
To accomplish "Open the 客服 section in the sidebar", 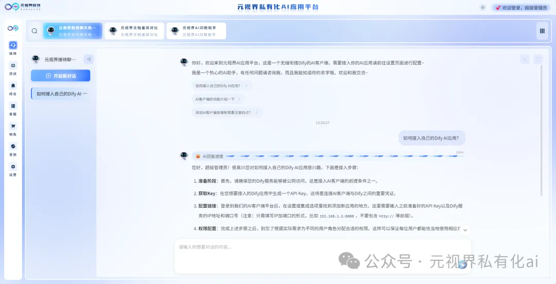I will pos(13,109).
